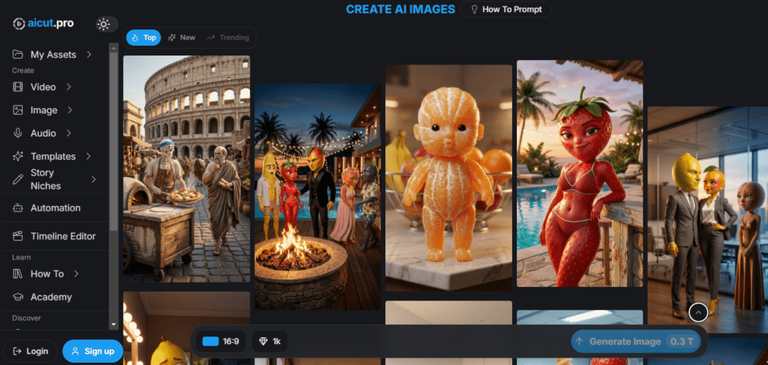The height and width of the screenshot is (365, 768).
Task: Switch to the New tab
Action: (x=181, y=37)
